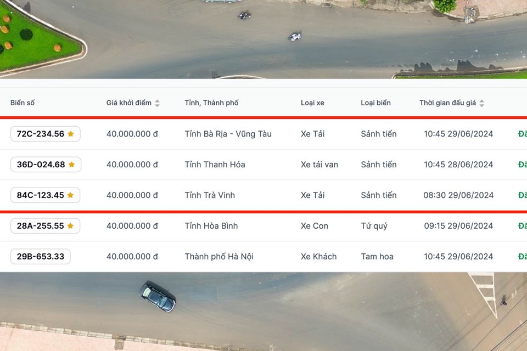Select the Loại biển column header
The image size is (527, 351).
click(375, 103)
